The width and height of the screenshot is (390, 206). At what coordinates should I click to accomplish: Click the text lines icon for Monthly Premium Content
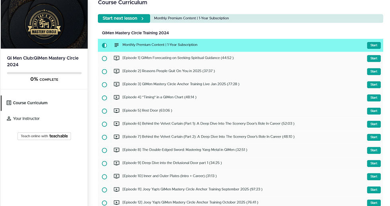(x=117, y=45)
